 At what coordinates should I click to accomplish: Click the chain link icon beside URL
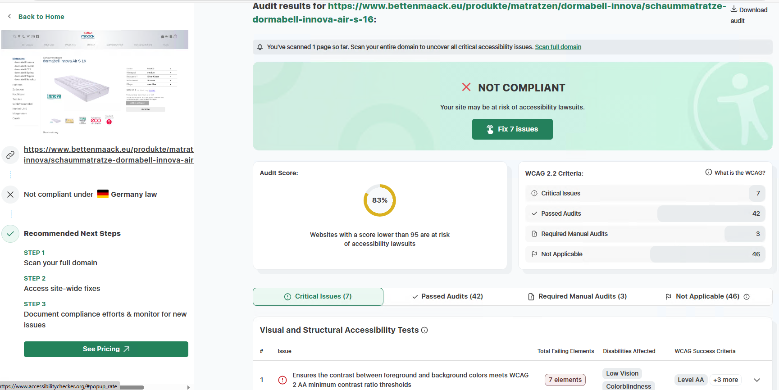pos(10,155)
